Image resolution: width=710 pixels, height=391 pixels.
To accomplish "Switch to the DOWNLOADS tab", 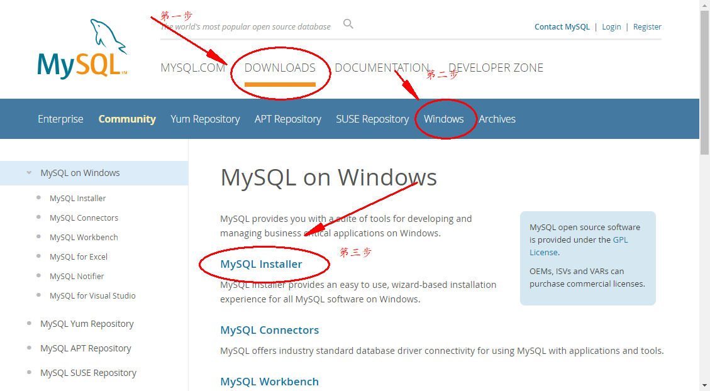I will pyautogui.click(x=281, y=67).
